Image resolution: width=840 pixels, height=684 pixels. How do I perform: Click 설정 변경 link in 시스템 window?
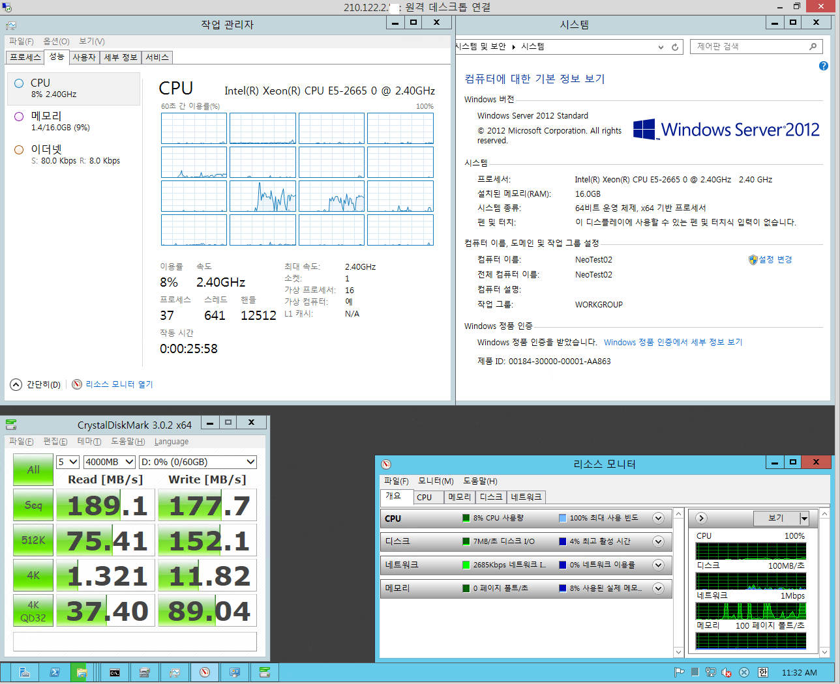775,259
